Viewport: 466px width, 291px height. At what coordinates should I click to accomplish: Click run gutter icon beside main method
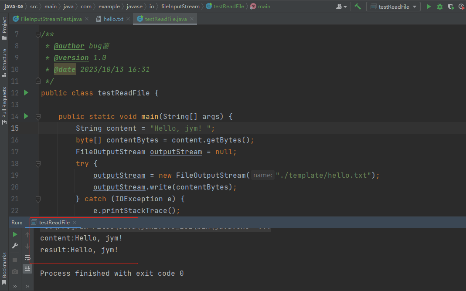pos(26,116)
